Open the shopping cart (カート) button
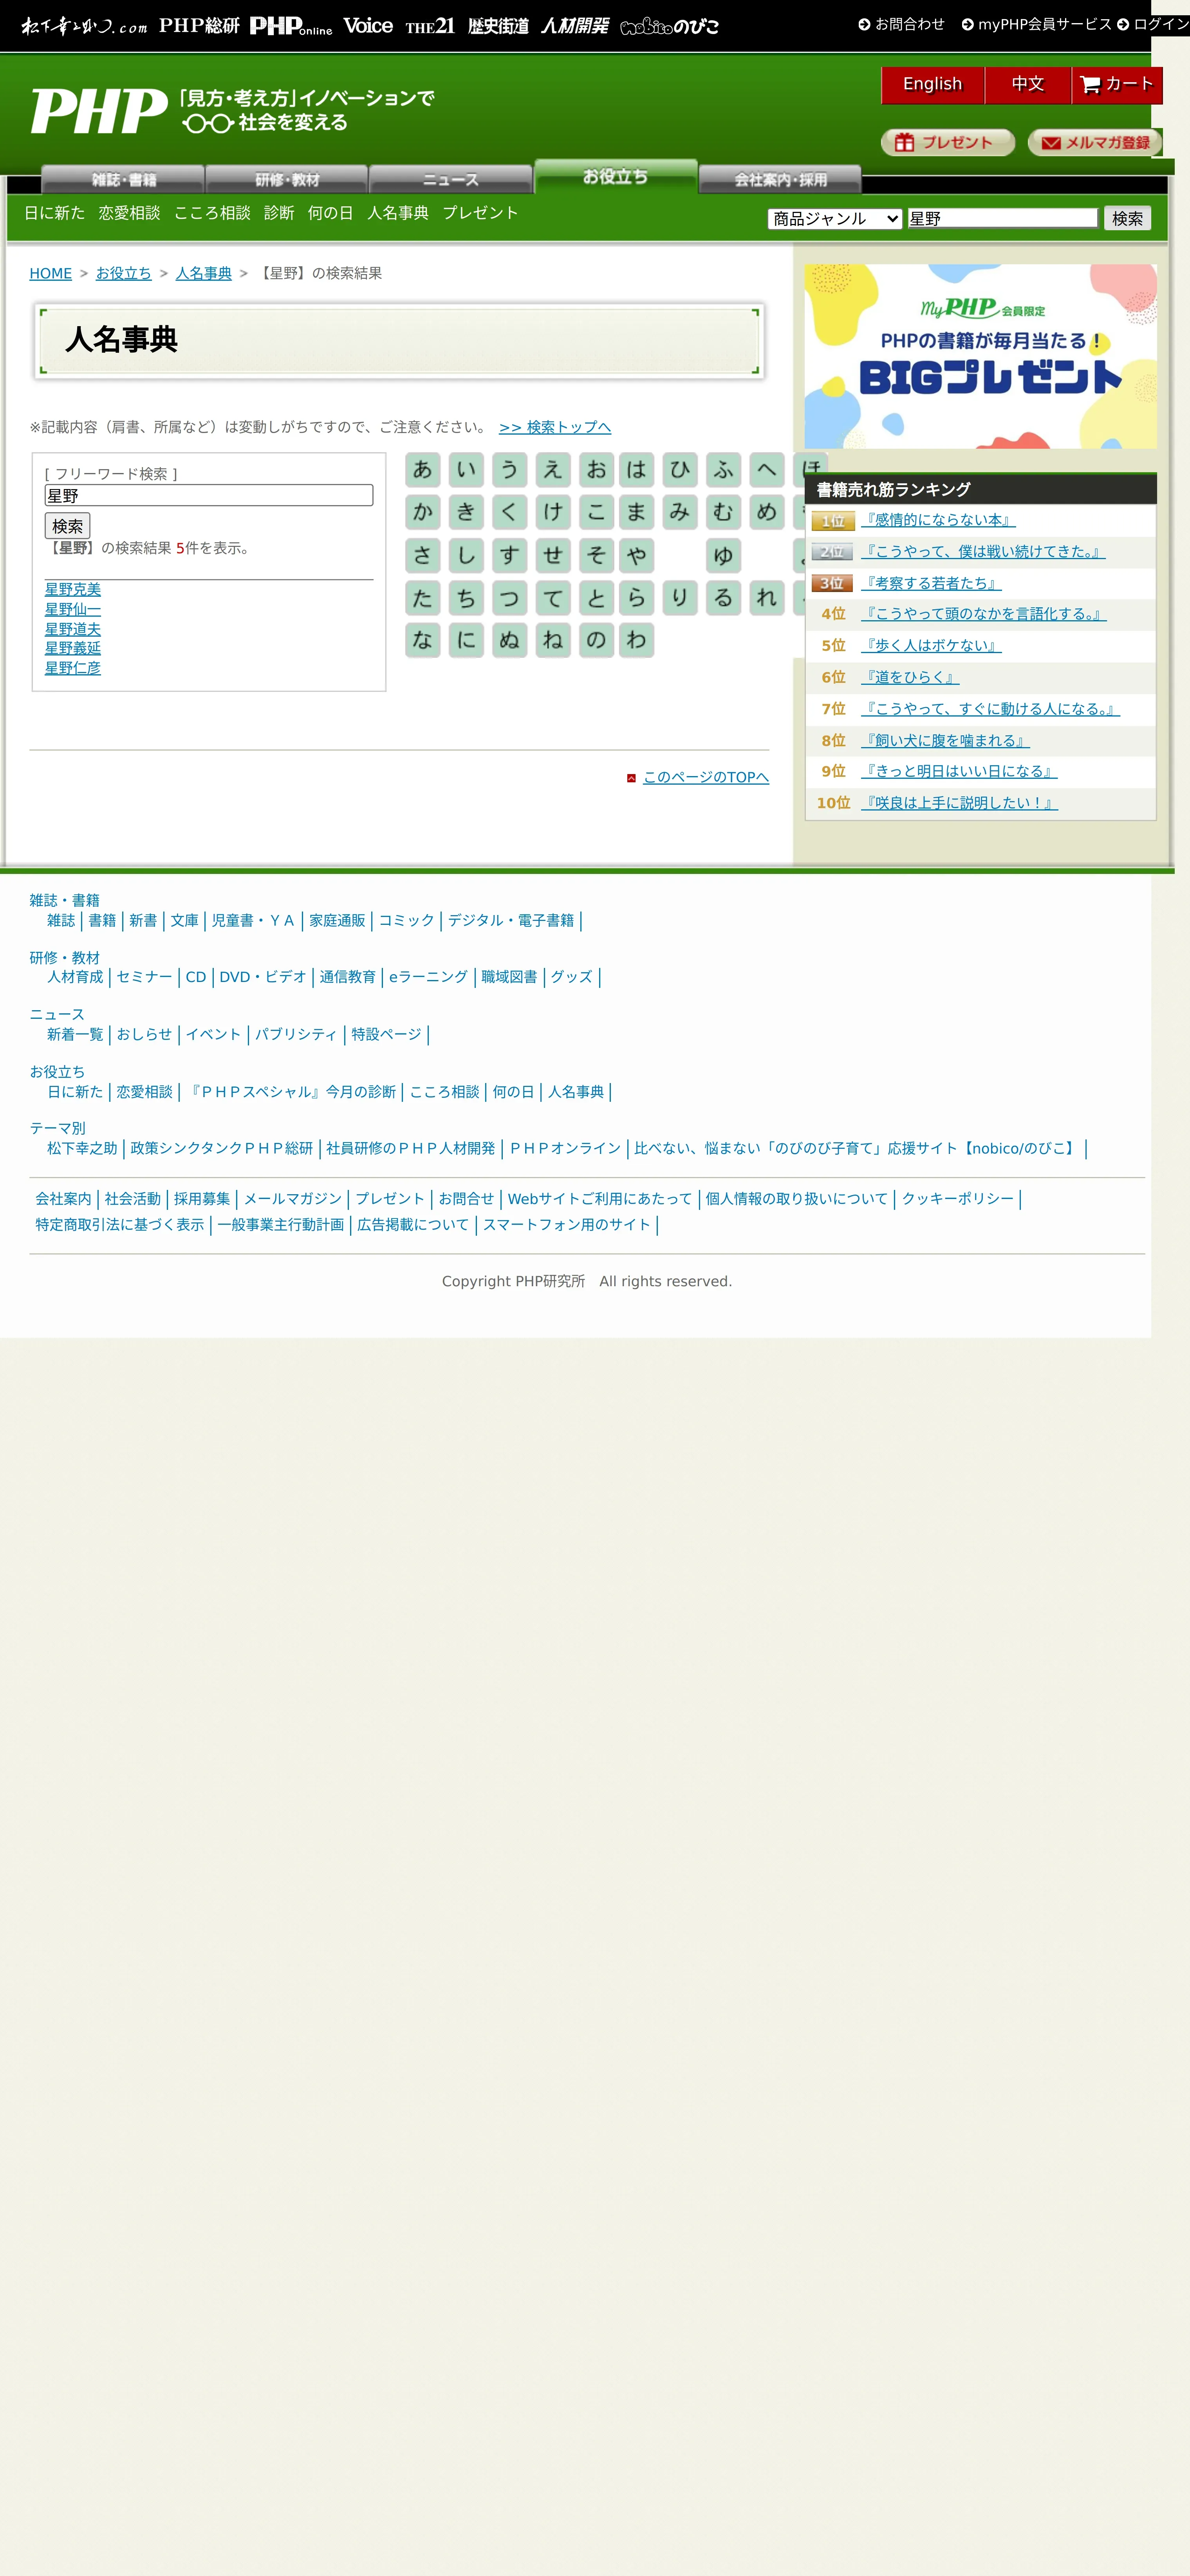Viewport: 1190px width, 2576px height. [x=1117, y=85]
